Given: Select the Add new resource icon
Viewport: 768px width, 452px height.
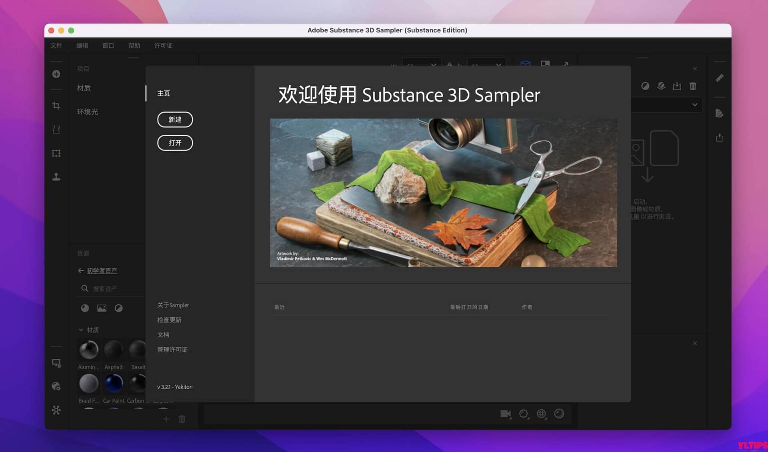Looking at the screenshot, I should point(56,74).
